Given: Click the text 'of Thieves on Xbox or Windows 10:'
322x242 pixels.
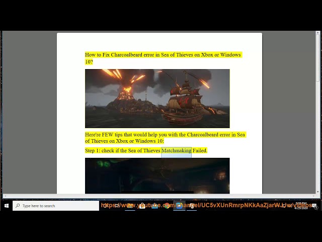Looking at the screenshot, I should click(124, 141).
